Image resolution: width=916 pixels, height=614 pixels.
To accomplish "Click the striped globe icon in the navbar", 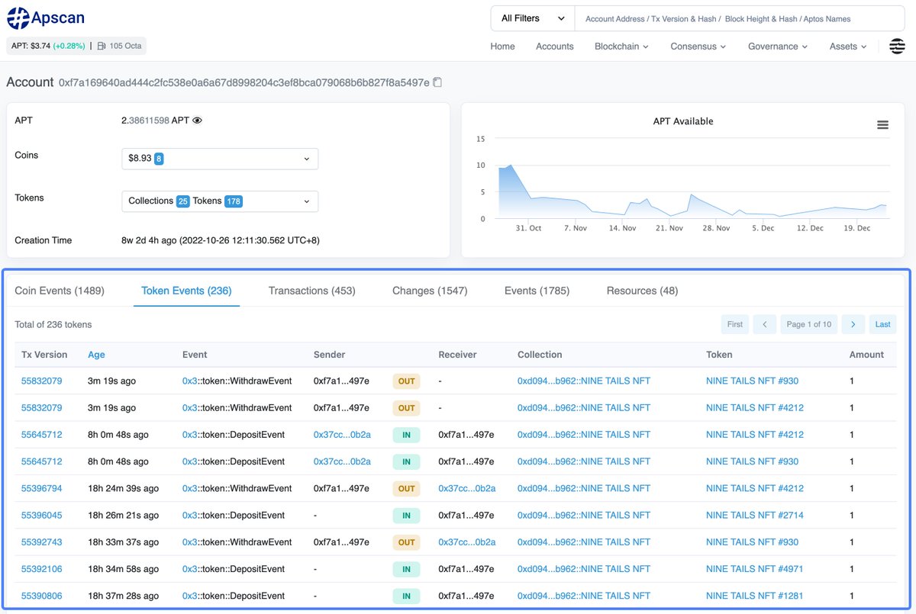I will [897, 47].
